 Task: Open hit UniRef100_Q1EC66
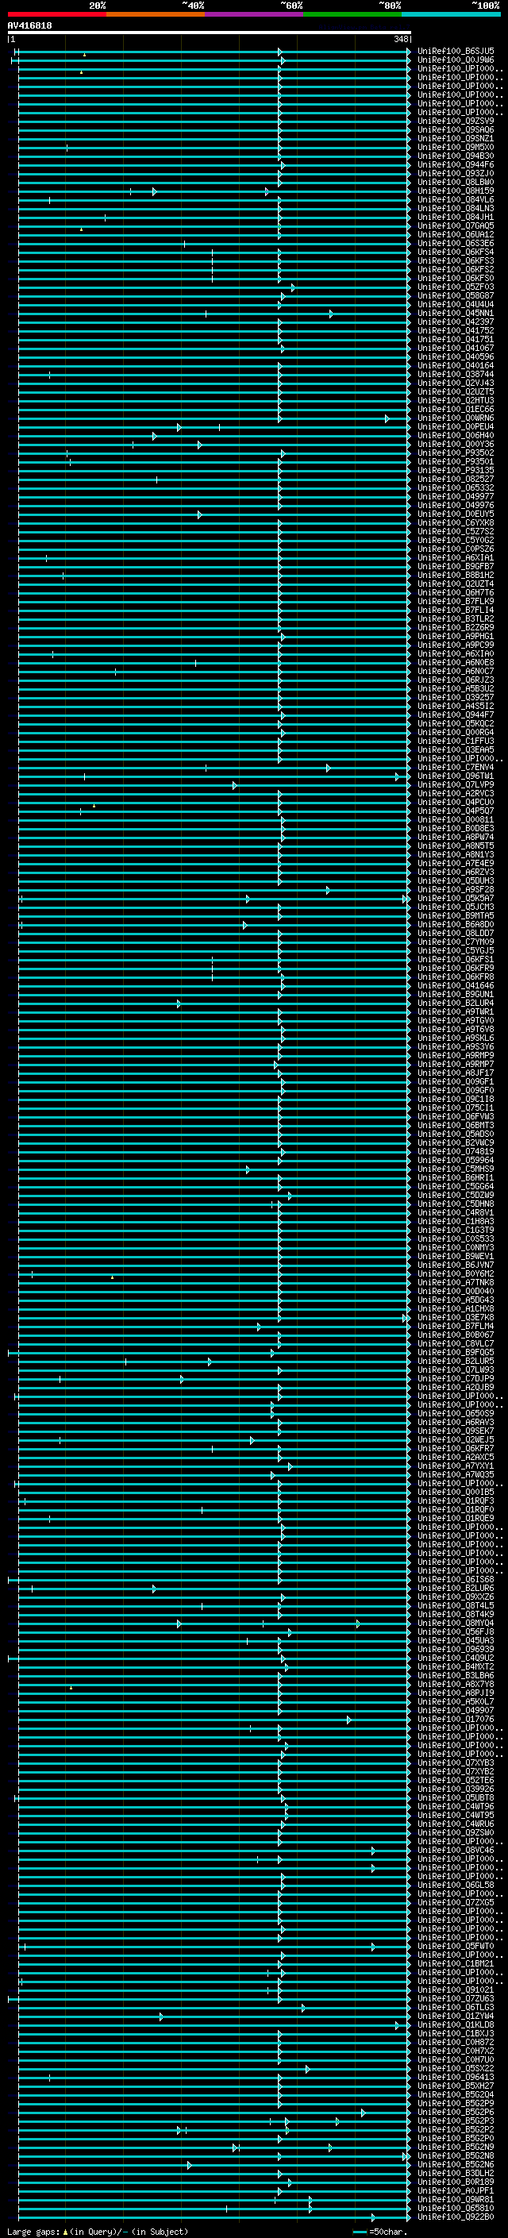456,410
